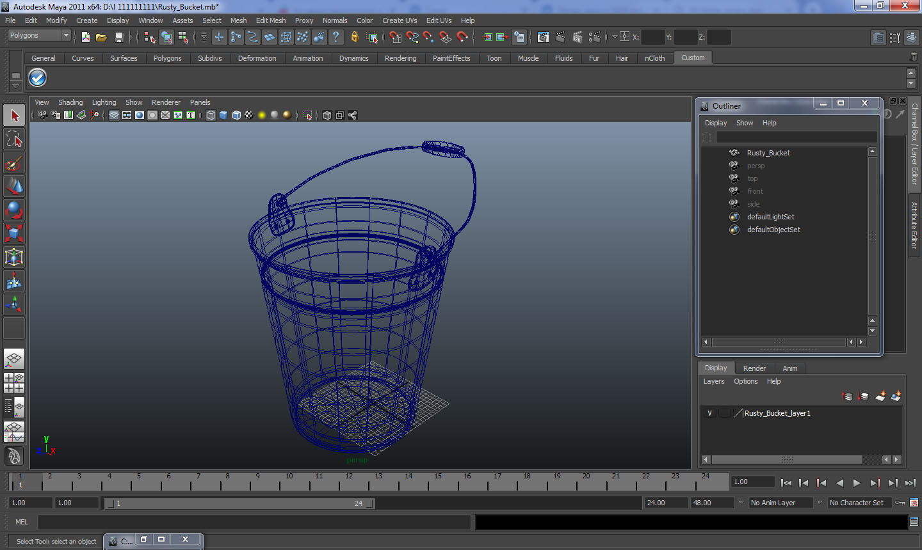Open shelf options menu arrow at left
The image size is (922, 550).
point(16,86)
